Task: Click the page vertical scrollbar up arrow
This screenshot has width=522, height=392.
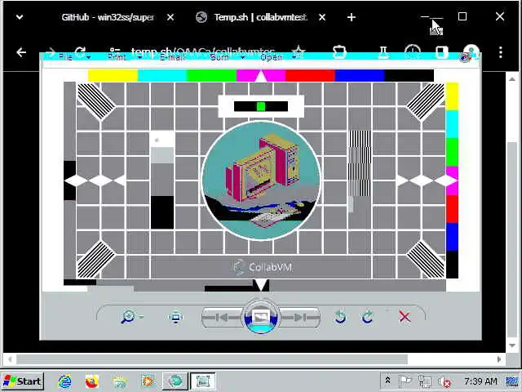Action: (x=512, y=79)
